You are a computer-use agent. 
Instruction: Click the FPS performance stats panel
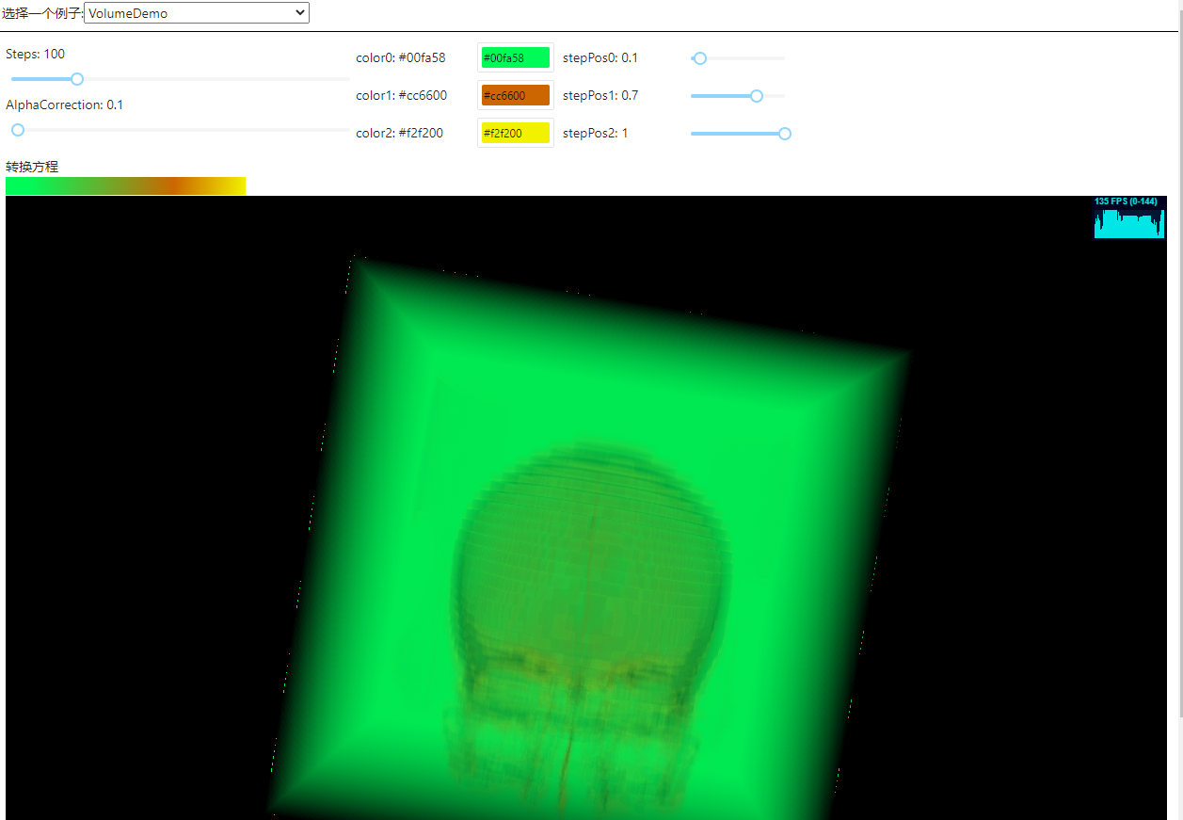(x=1128, y=218)
